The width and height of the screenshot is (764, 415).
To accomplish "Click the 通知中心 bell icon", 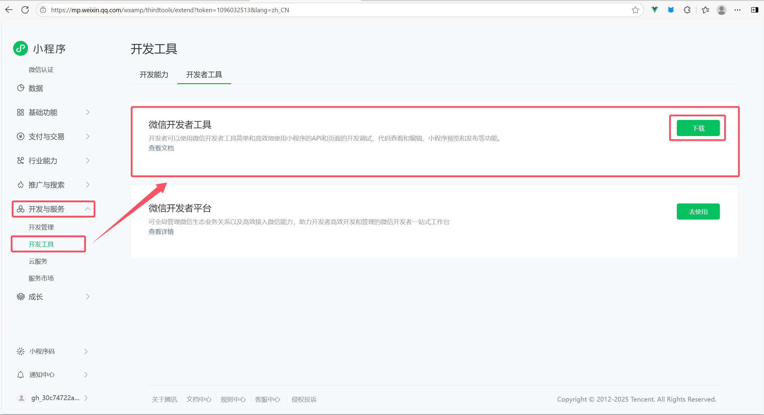I will coord(21,375).
